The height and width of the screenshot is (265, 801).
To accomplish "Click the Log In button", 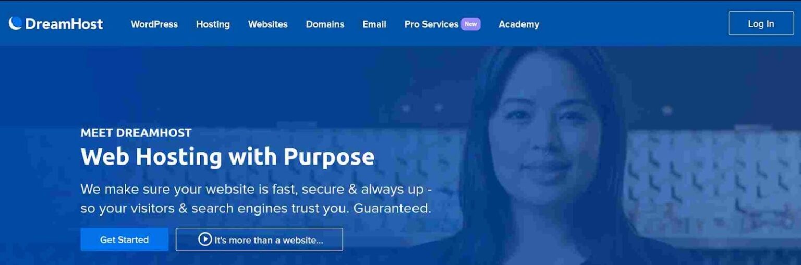I will (761, 23).
